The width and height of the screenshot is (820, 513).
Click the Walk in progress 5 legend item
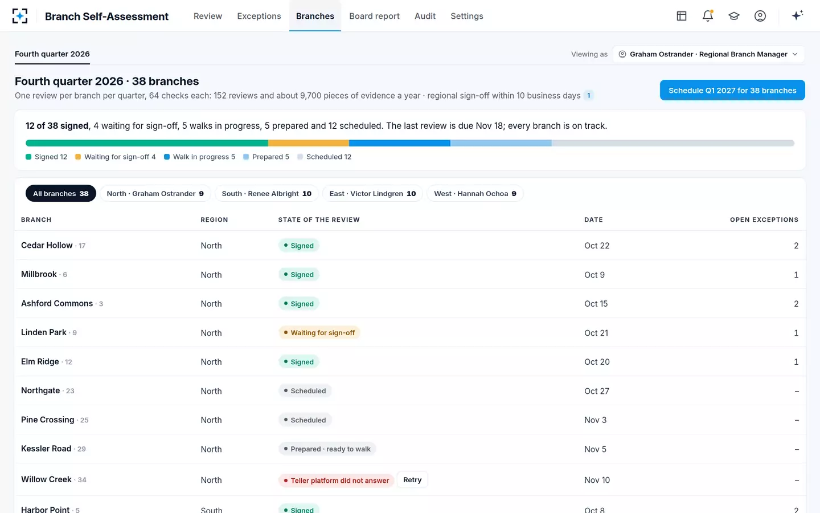click(200, 157)
